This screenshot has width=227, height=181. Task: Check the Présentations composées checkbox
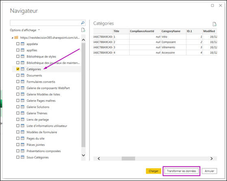pyautogui.click(x=18, y=151)
